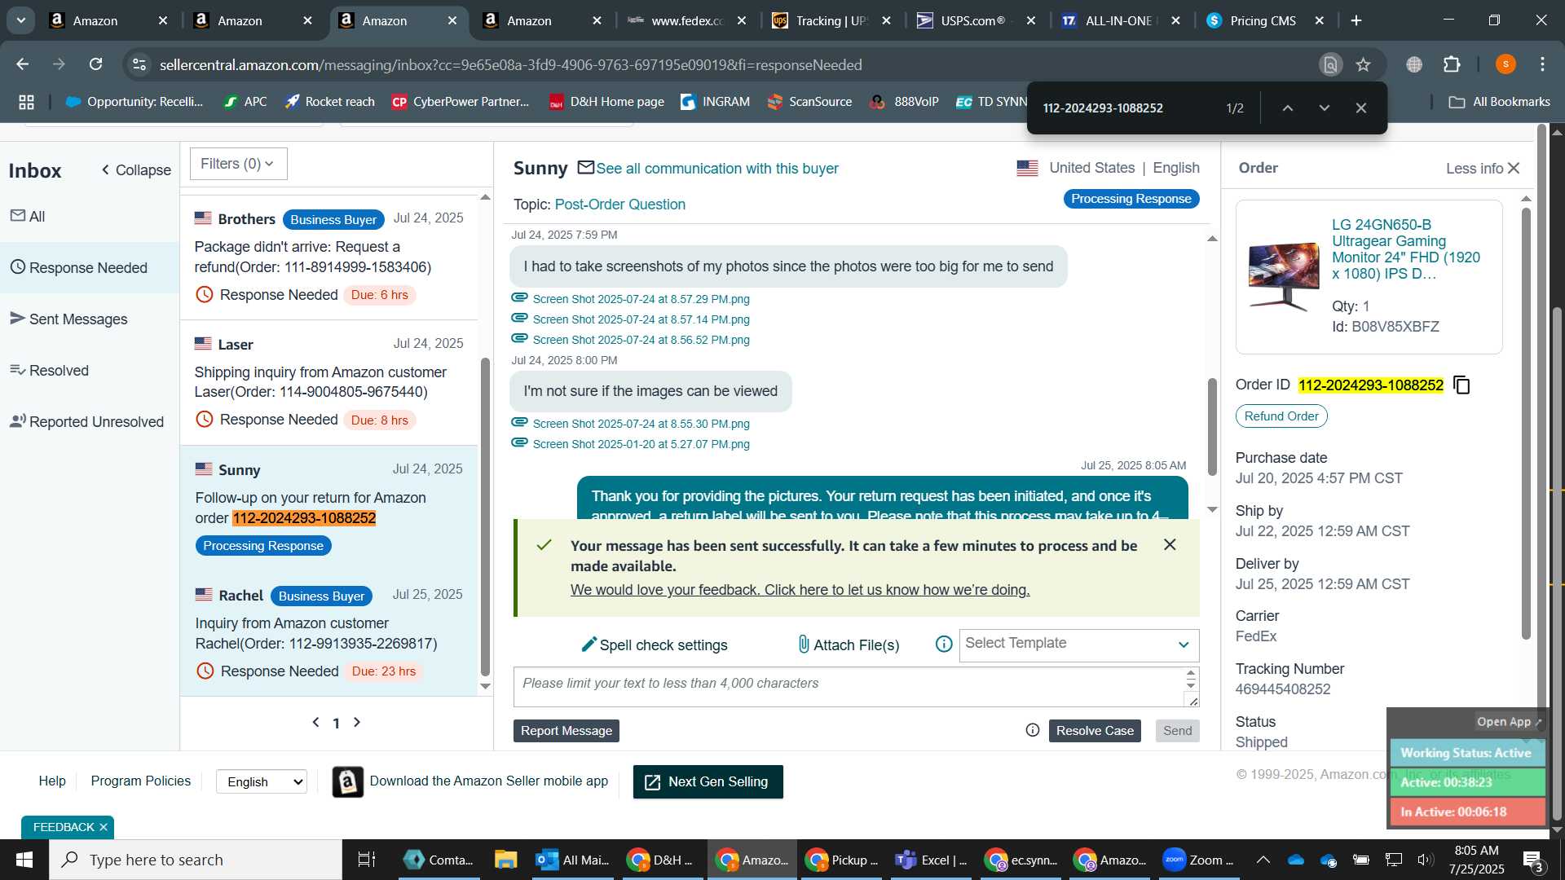
Task: Collapse the Inbox sidebar
Action: (x=136, y=169)
